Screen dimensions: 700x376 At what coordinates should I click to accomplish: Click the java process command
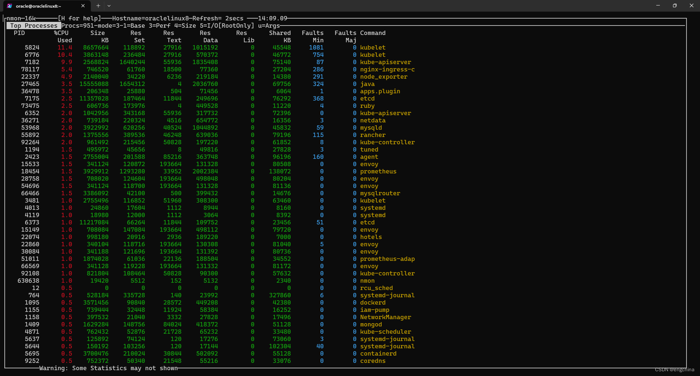click(x=367, y=84)
